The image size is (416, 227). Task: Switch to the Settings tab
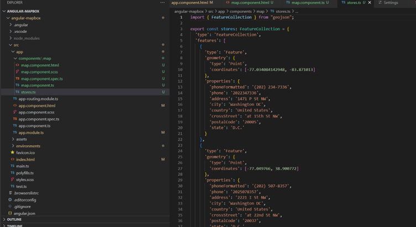point(391,3)
